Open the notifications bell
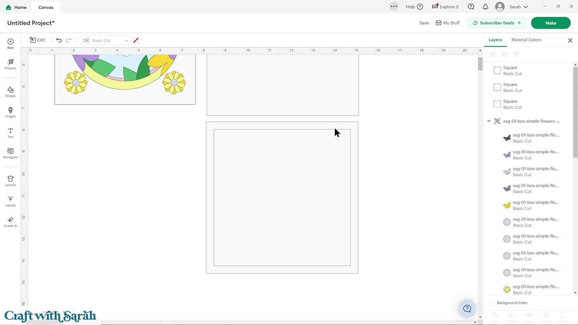Image resolution: width=578 pixels, height=325 pixels. coord(485,7)
